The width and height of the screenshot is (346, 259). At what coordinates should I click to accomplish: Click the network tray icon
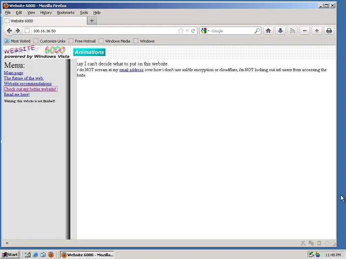point(311,255)
